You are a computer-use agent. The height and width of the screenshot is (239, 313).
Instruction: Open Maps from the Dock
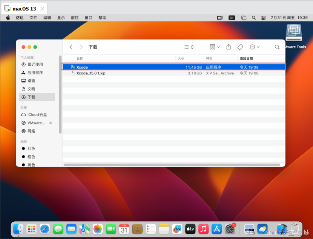click(x=84, y=229)
